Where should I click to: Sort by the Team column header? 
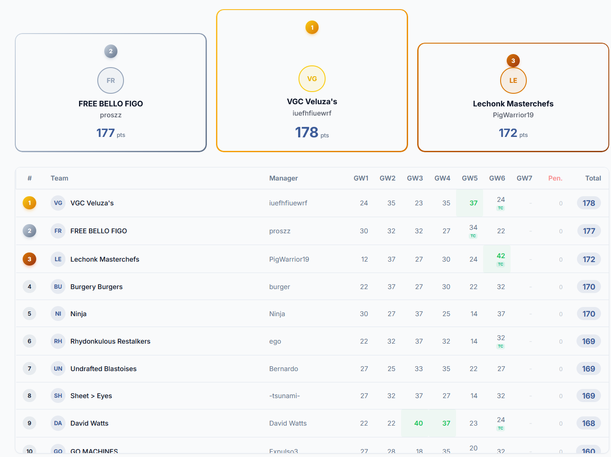tap(59, 178)
